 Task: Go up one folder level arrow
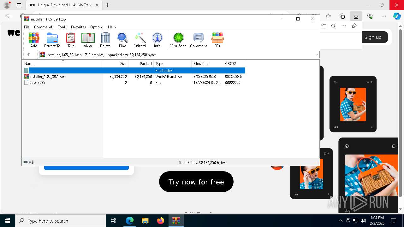29,55
